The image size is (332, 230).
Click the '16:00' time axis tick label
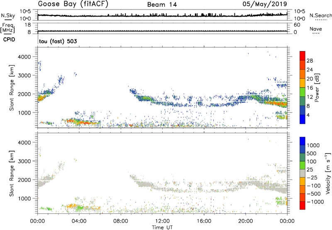[204, 221]
